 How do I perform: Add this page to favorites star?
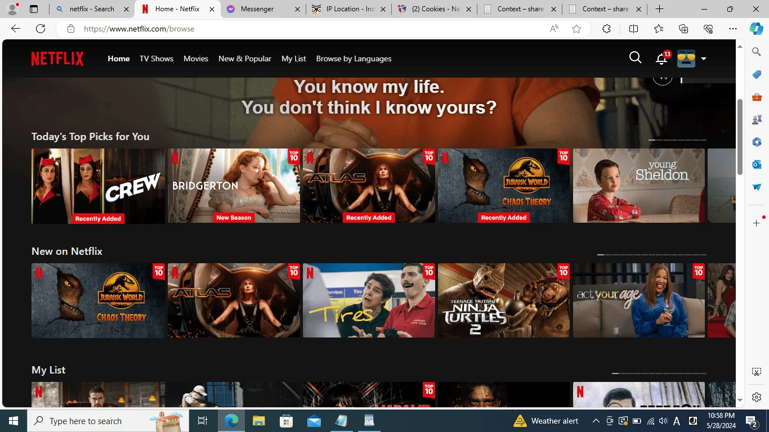tap(576, 29)
